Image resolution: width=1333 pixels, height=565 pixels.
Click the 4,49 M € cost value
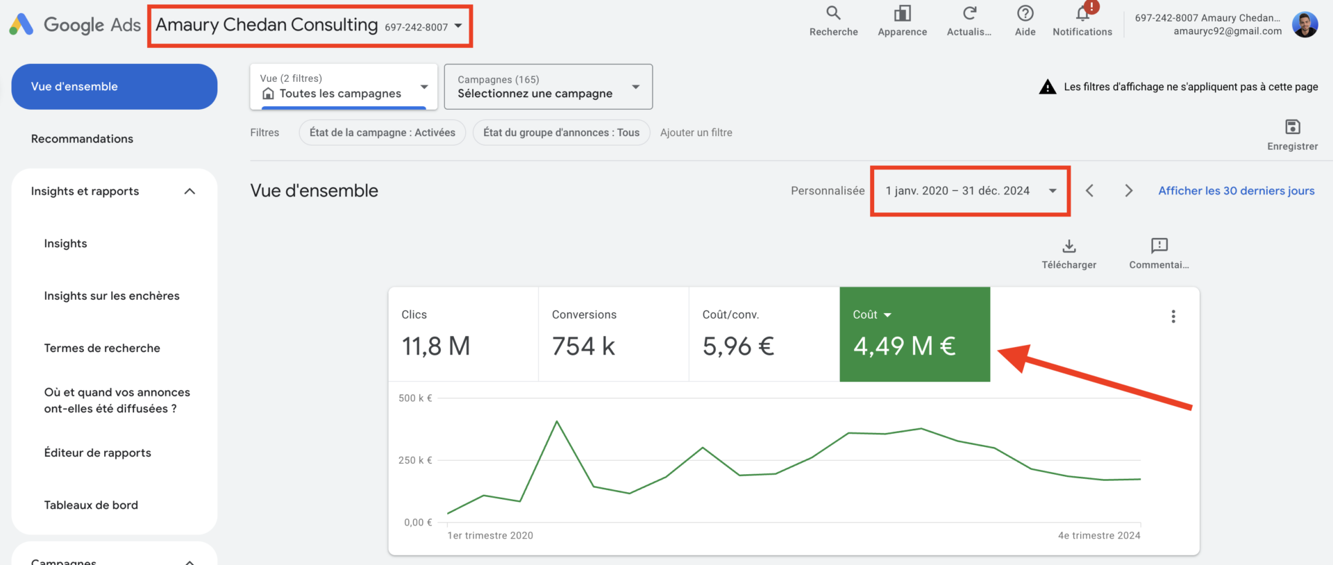[905, 346]
